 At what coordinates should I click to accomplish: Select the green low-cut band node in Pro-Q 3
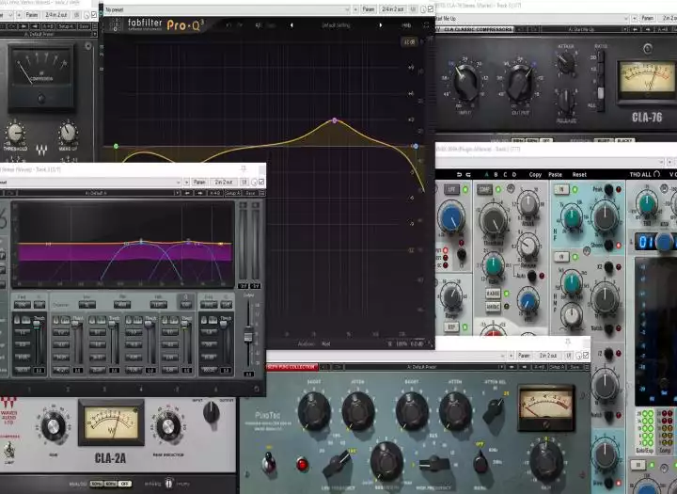[116, 147]
